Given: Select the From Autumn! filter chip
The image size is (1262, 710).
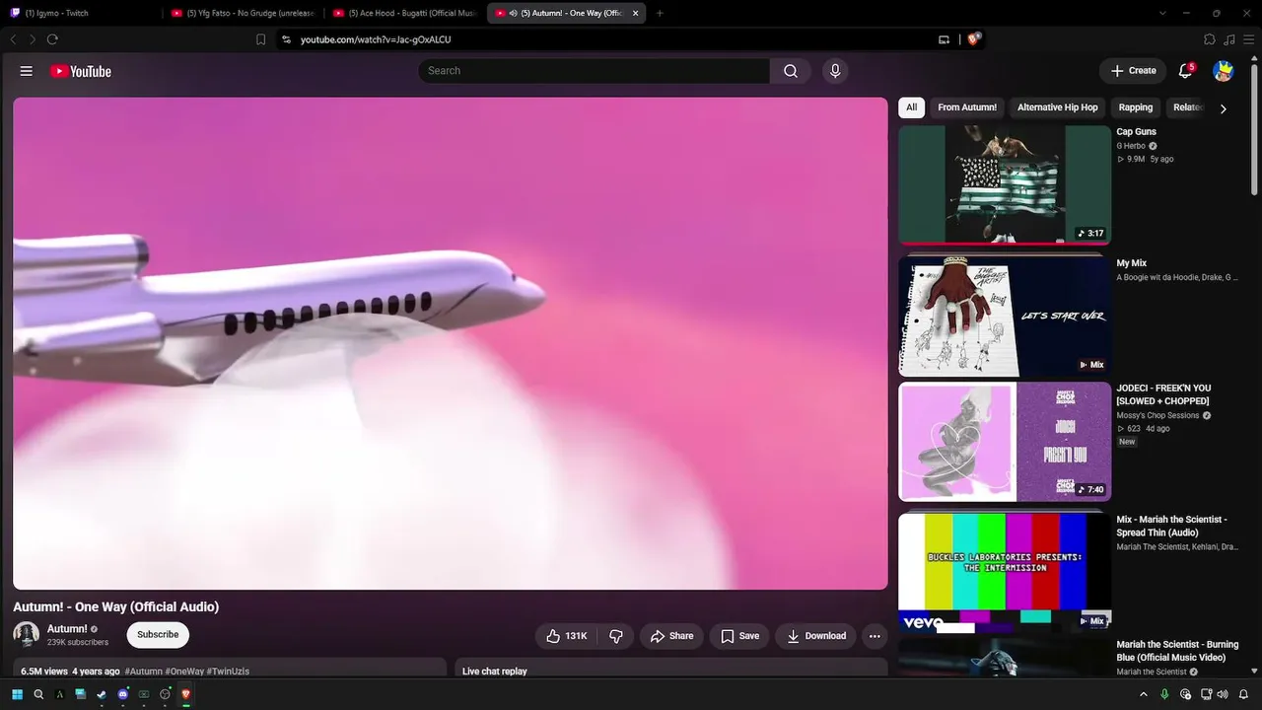Looking at the screenshot, I should coord(967,107).
